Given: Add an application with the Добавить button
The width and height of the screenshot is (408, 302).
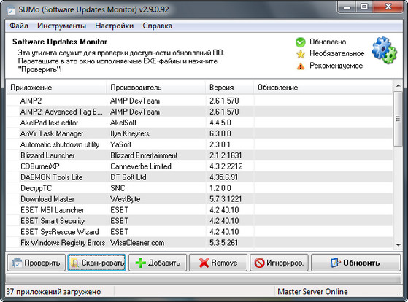Looking at the screenshot, I should pyautogui.click(x=158, y=263).
